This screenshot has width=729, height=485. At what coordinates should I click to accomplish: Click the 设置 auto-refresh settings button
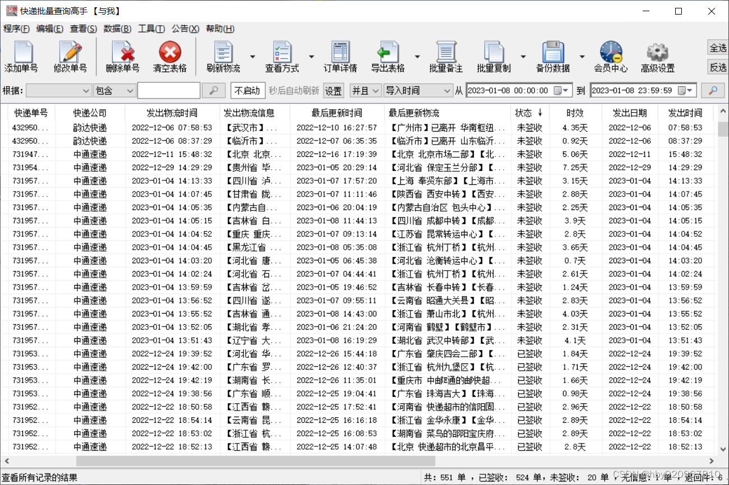pyautogui.click(x=334, y=90)
